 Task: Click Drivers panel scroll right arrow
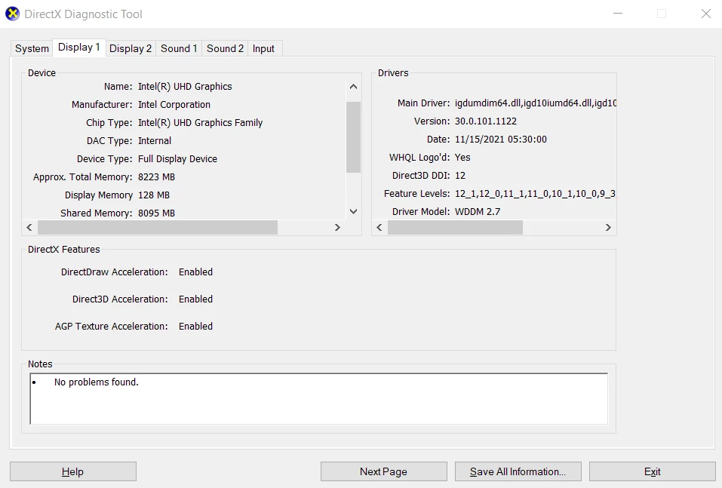[x=608, y=228]
